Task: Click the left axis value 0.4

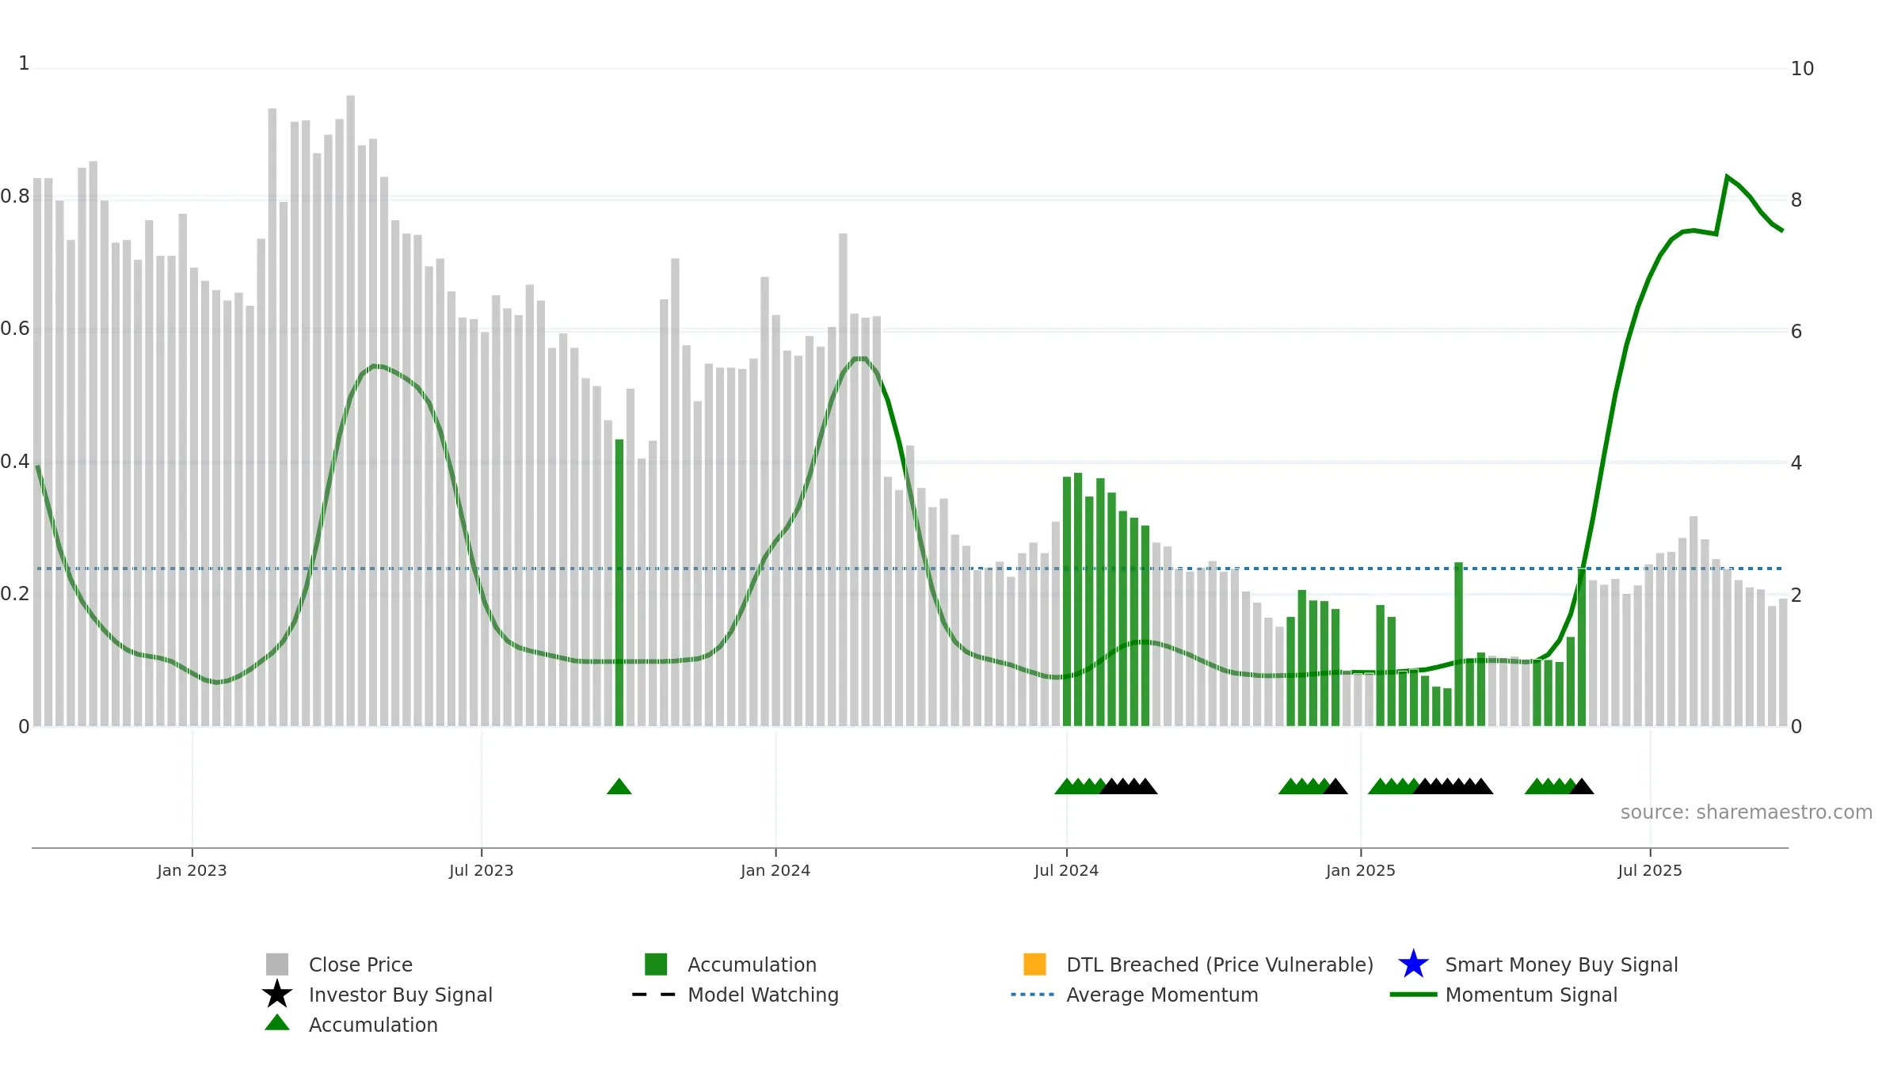Action: click(x=15, y=462)
